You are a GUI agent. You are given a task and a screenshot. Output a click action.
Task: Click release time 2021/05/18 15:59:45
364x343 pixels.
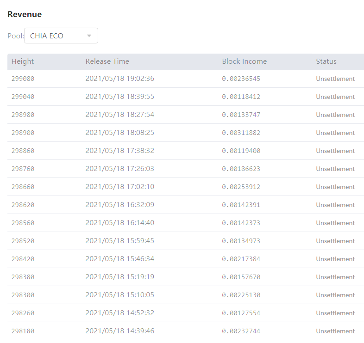click(x=120, y=241)
